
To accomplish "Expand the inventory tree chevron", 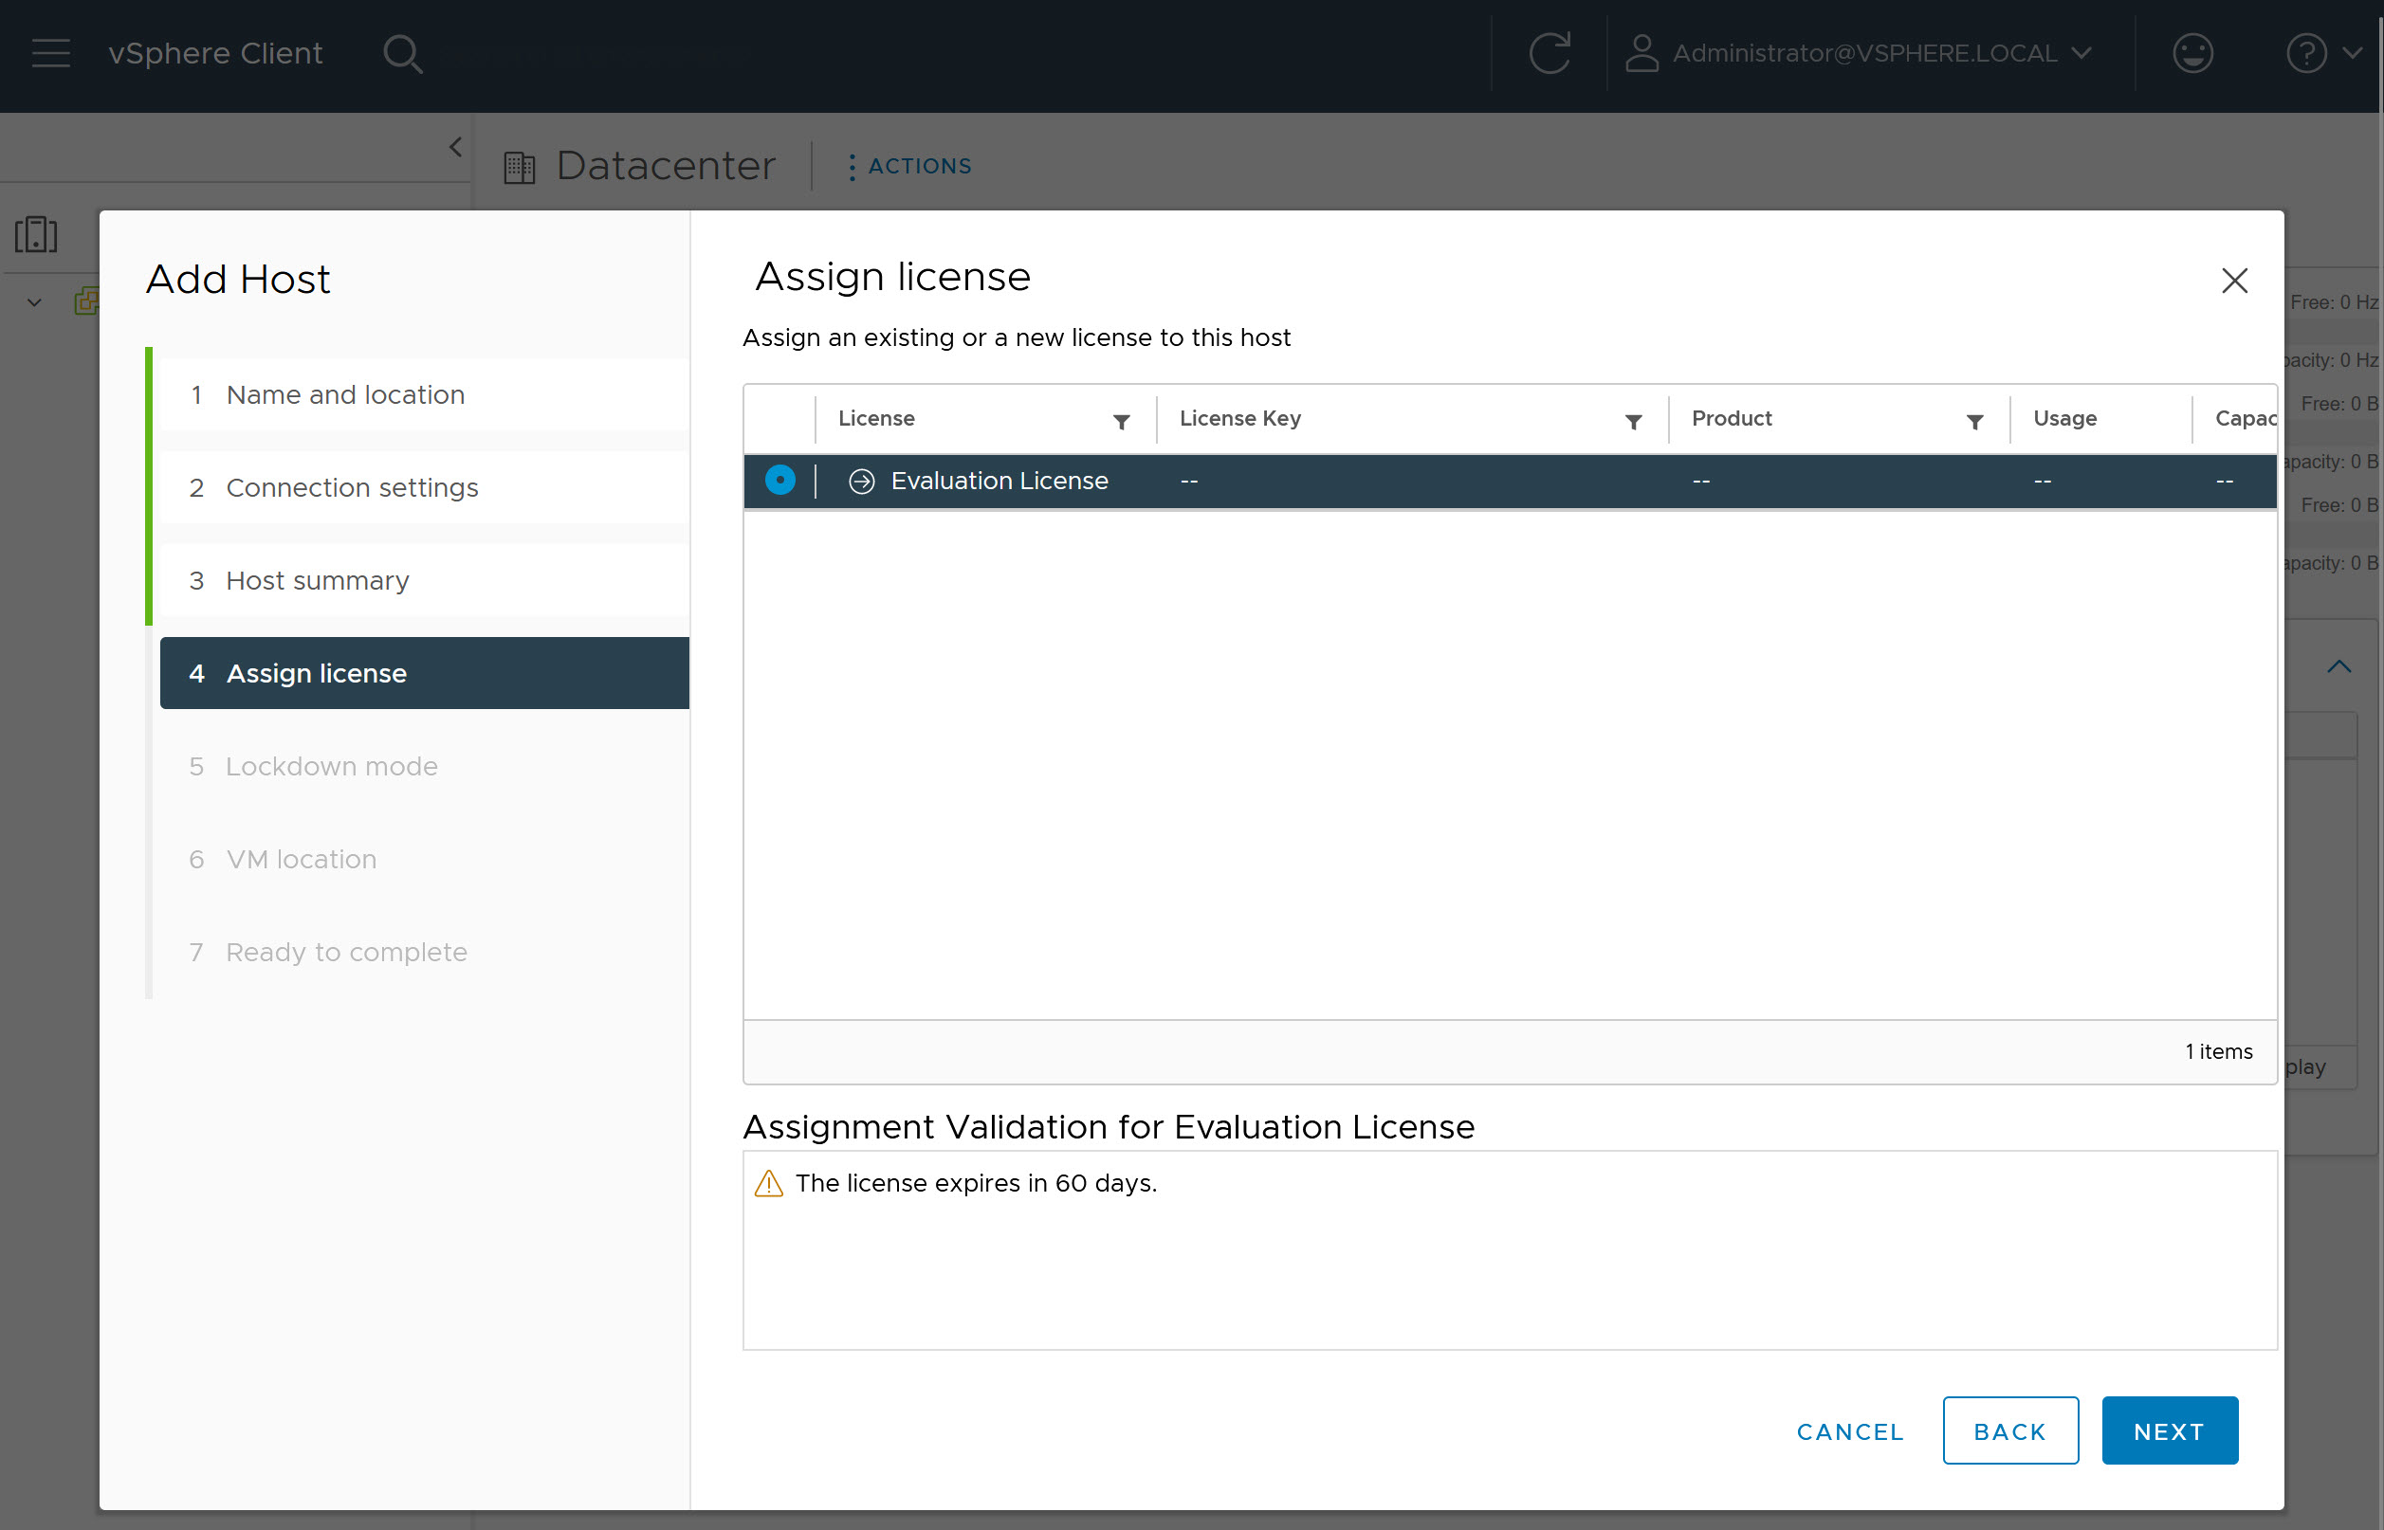I will coord(35,302).
